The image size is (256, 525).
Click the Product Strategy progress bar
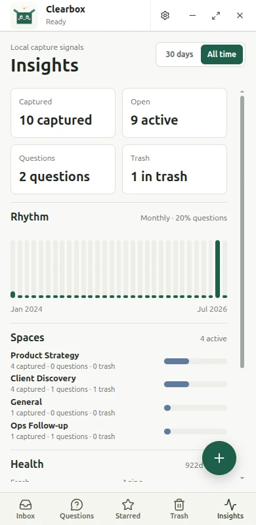(196, 362)
